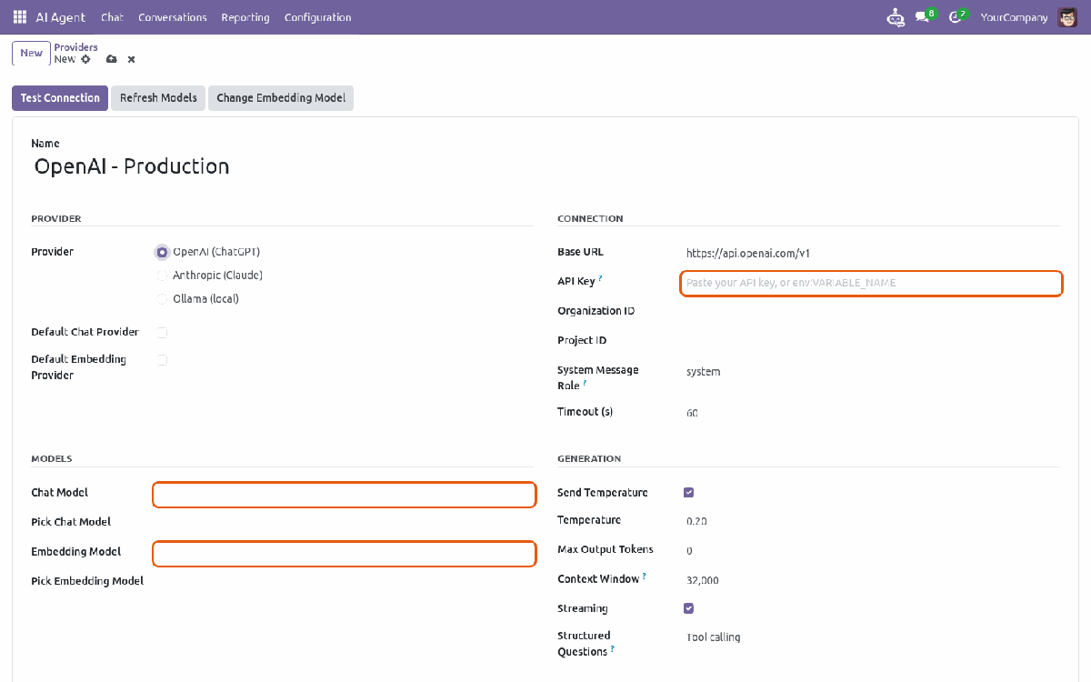Save the record using the cloud icon
This screenshot has width=1091, height=682.
click(x=111, y=59)
